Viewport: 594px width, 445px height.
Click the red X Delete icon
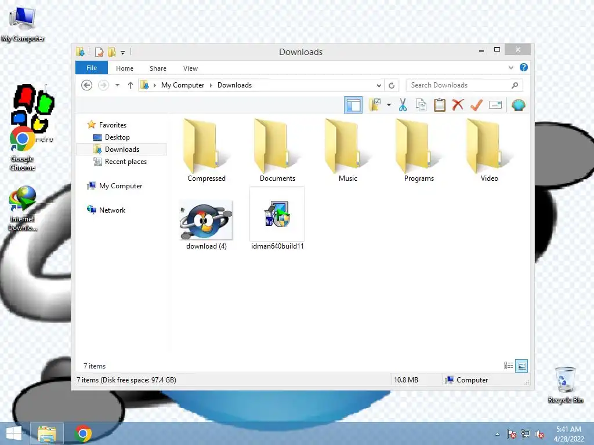coord(458,104)
